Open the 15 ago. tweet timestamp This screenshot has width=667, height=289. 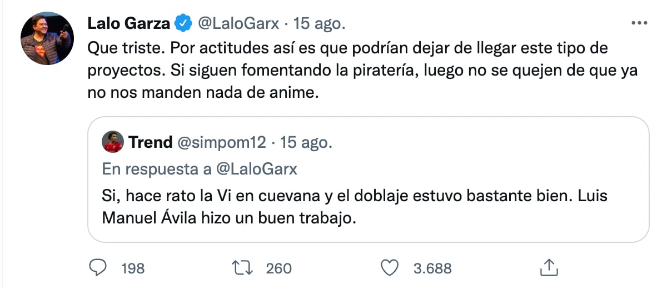[319, 24]
